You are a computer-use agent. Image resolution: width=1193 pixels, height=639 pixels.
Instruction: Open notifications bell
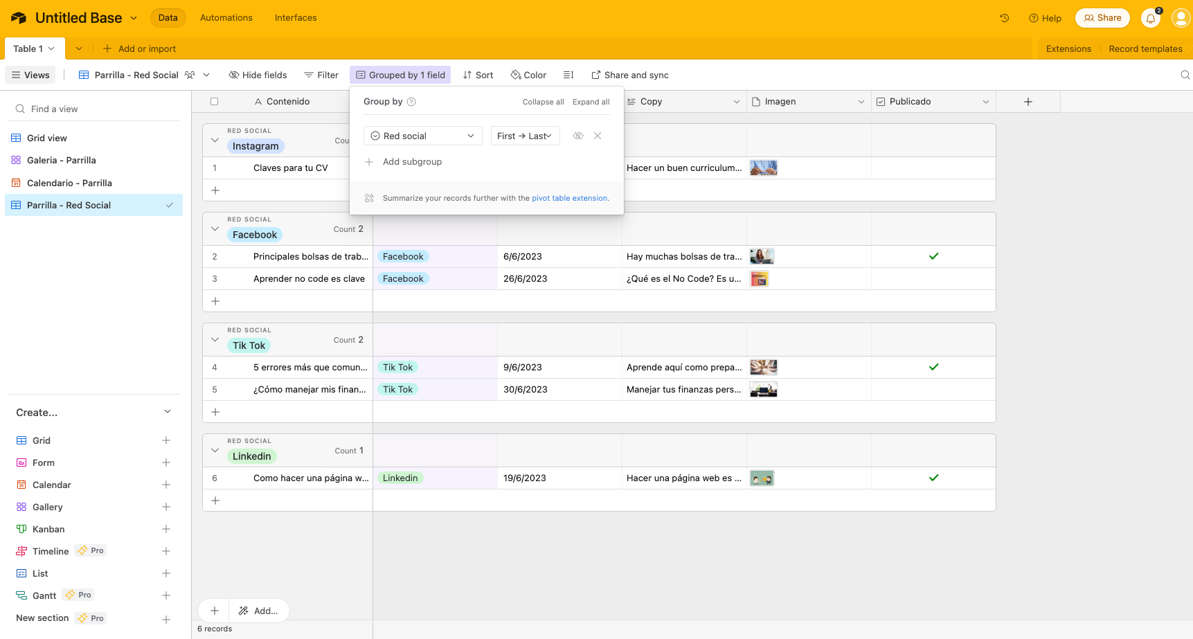pos(1151,19)
